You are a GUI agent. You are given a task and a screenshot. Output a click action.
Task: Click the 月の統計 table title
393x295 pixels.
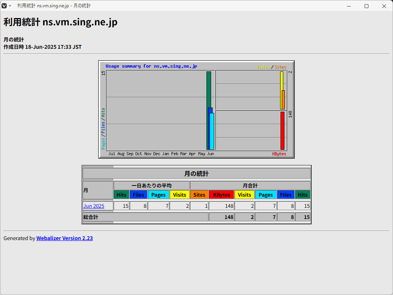tap(196, 173)
